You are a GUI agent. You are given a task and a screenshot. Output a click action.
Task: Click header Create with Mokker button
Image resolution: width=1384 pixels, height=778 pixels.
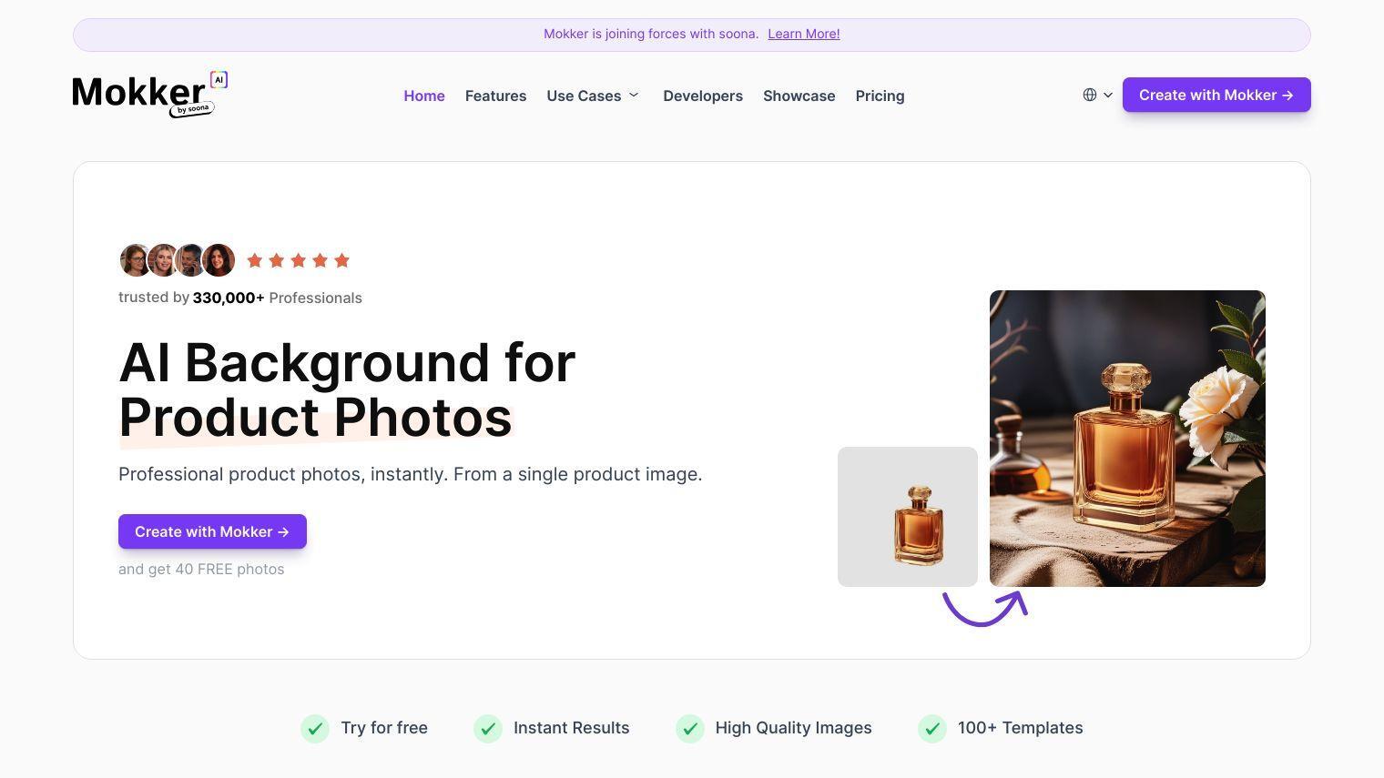[x=1216, y=95]
